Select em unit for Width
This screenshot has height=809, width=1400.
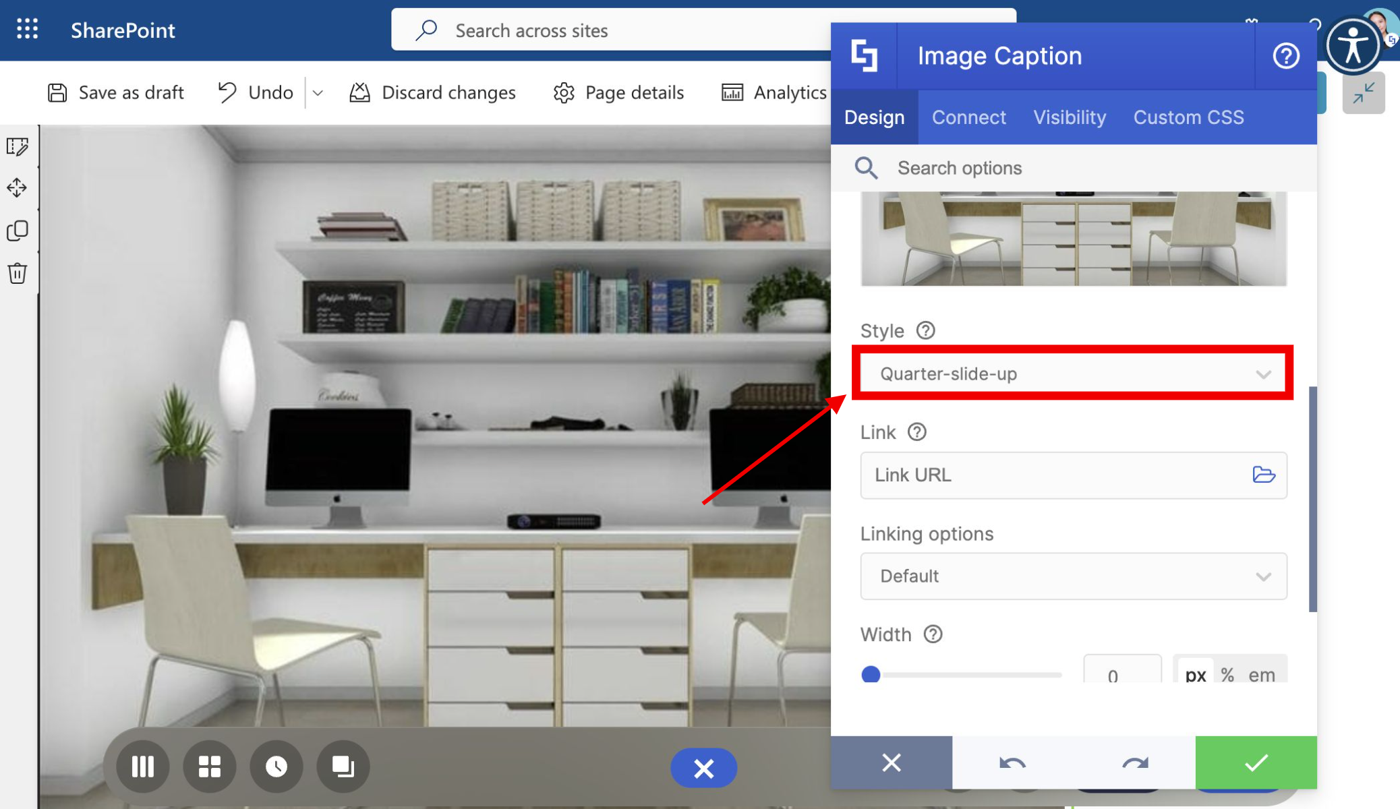pos(1261,674)
